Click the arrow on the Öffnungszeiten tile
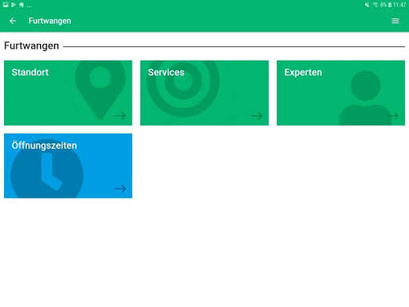The image size is (409, 307). (121, 189)
